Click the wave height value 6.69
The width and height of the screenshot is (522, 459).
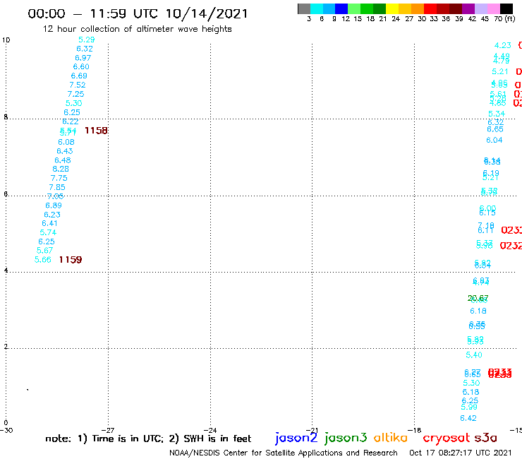coord(79,76)
